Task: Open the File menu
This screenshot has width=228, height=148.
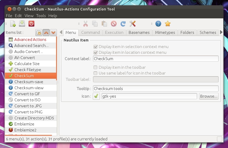Action: [x=9, y=16]
